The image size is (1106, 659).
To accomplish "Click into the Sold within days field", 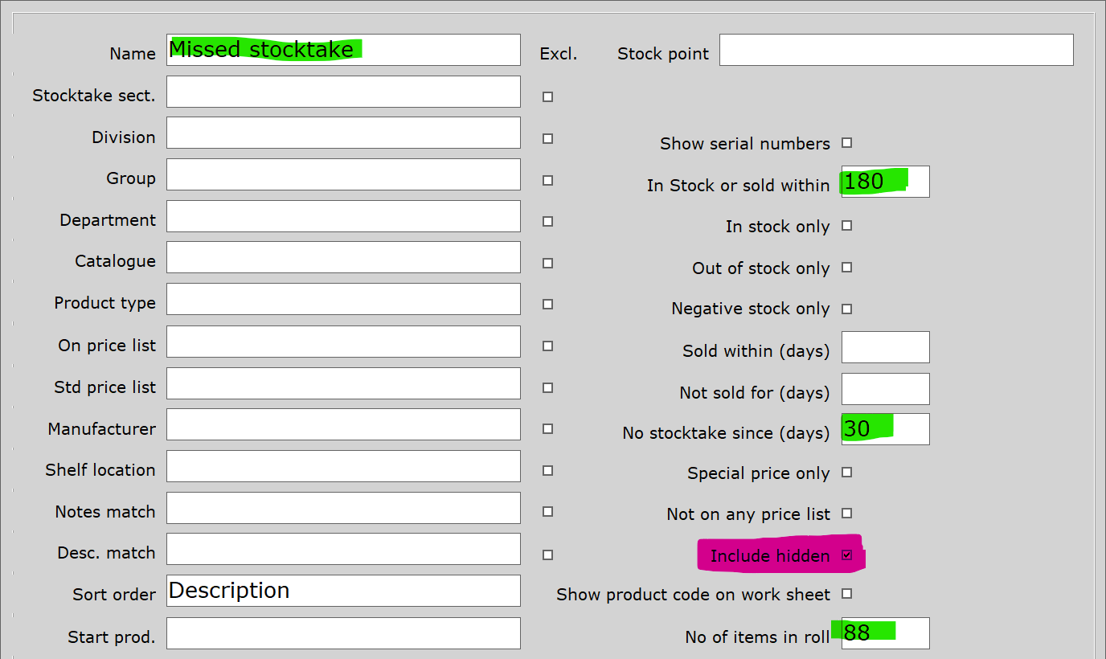I will point(885,347).
